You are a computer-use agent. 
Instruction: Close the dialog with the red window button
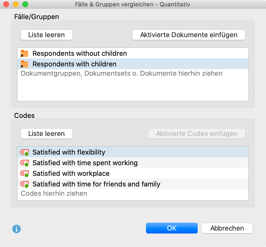coord(6,5)
